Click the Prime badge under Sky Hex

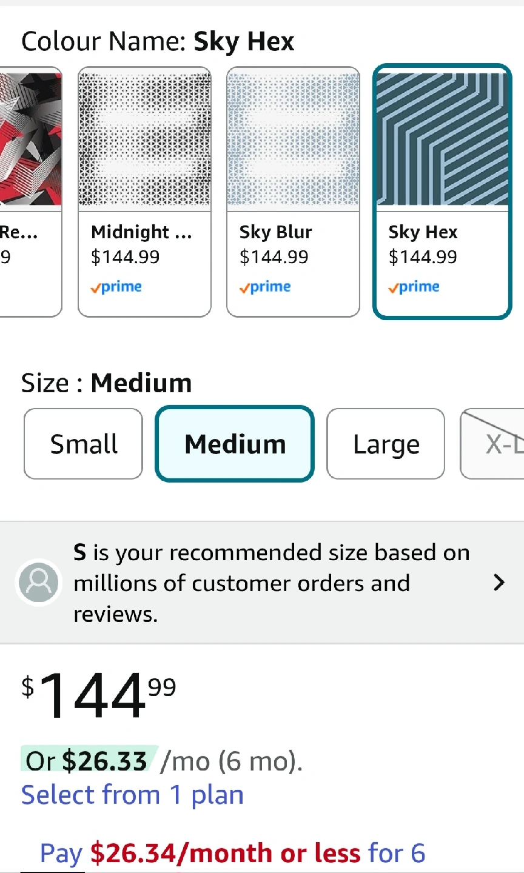(x=414, y=287)
